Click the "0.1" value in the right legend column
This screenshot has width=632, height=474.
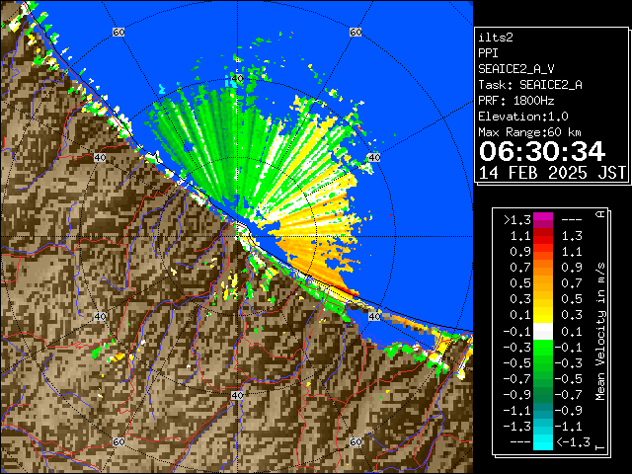(x=572, y=332)
